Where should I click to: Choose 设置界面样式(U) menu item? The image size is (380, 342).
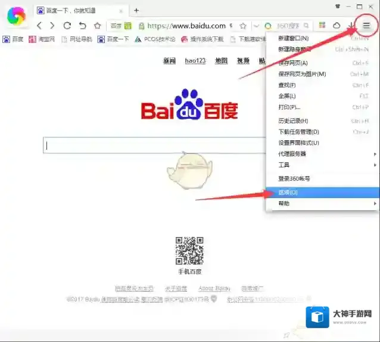[323, 143]
